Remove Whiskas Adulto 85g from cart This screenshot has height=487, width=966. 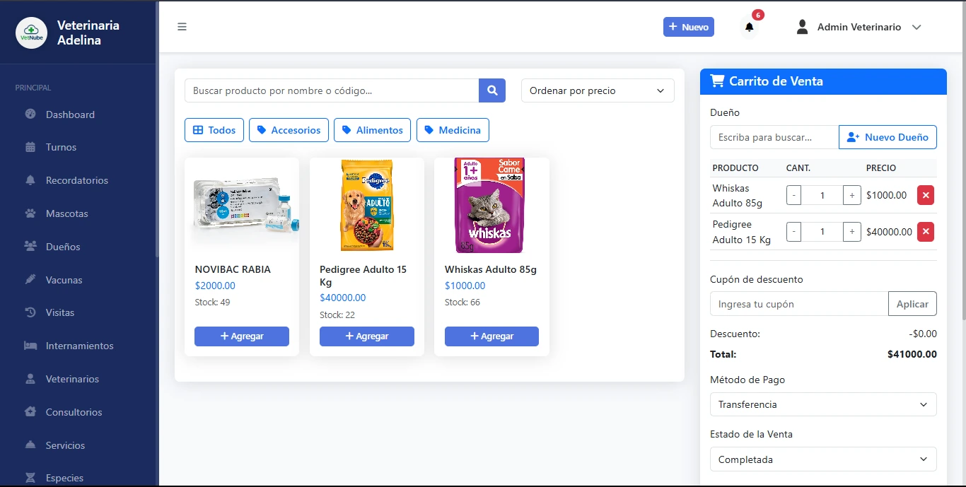(926, 195)
